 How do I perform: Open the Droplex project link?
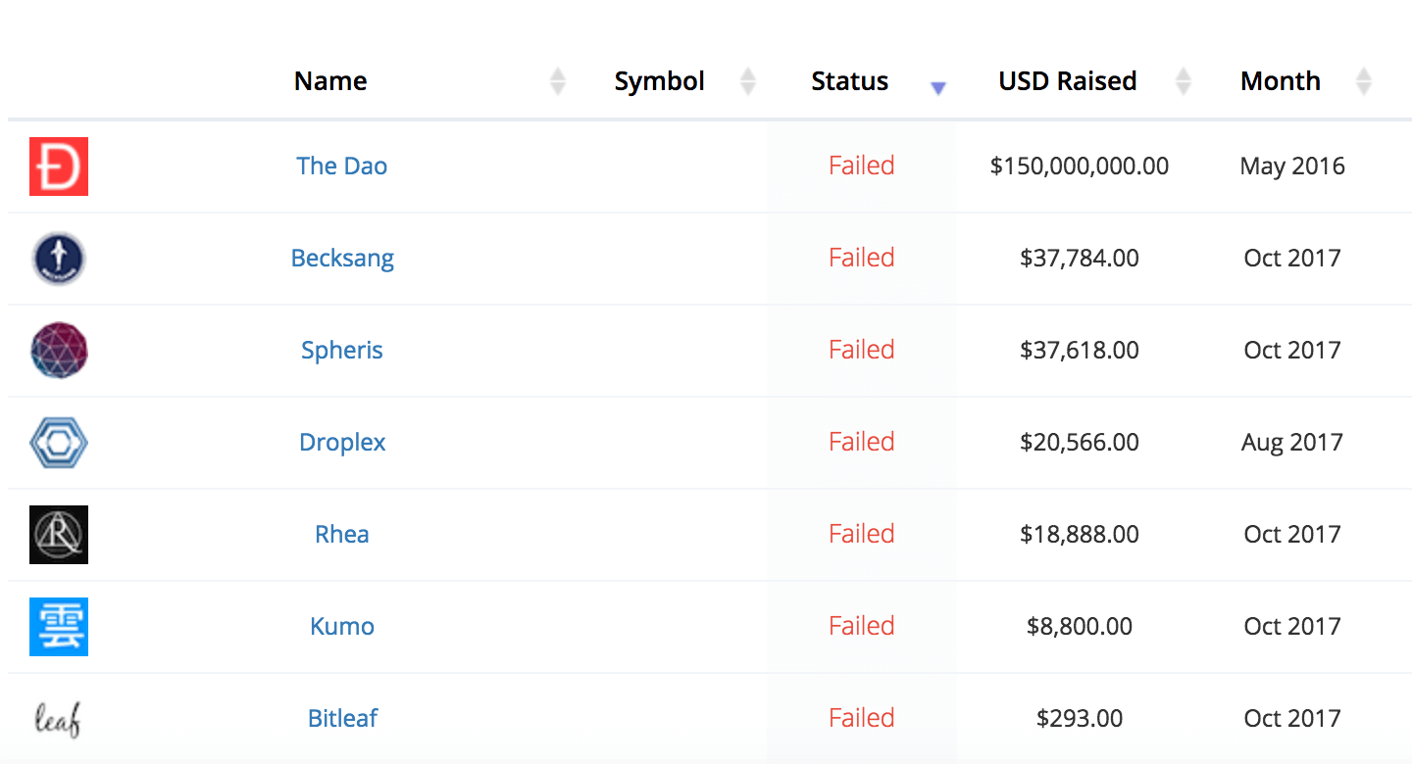(342, 443)
